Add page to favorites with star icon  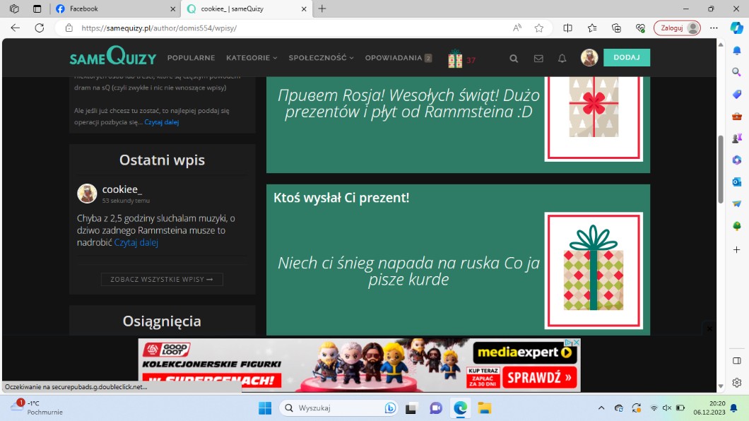[x=539, y=28]
